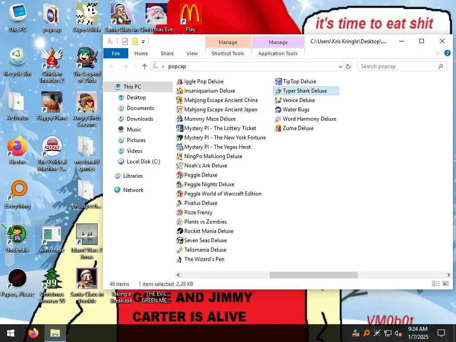456x342 pixels.
Task: Open the Firefox desktop shortcut
Action: 17,150
